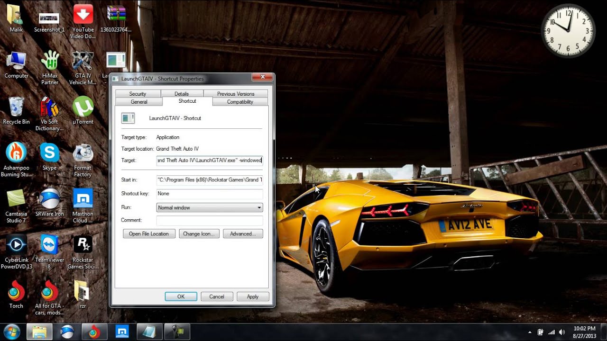Open Ashampoo Burning Studio shortcut
The height and width of the screenshot is (341, 607).
[x=16, y=160]
